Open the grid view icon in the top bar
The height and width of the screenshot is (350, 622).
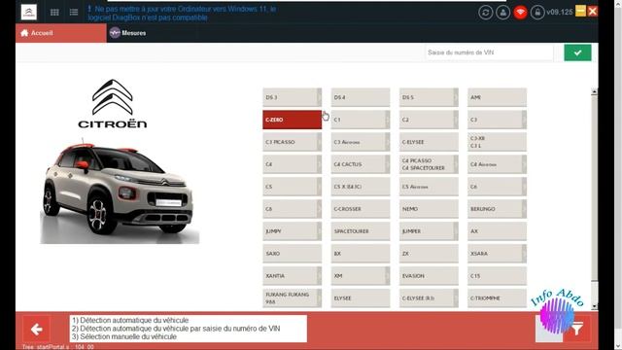[x=54, y=13]
